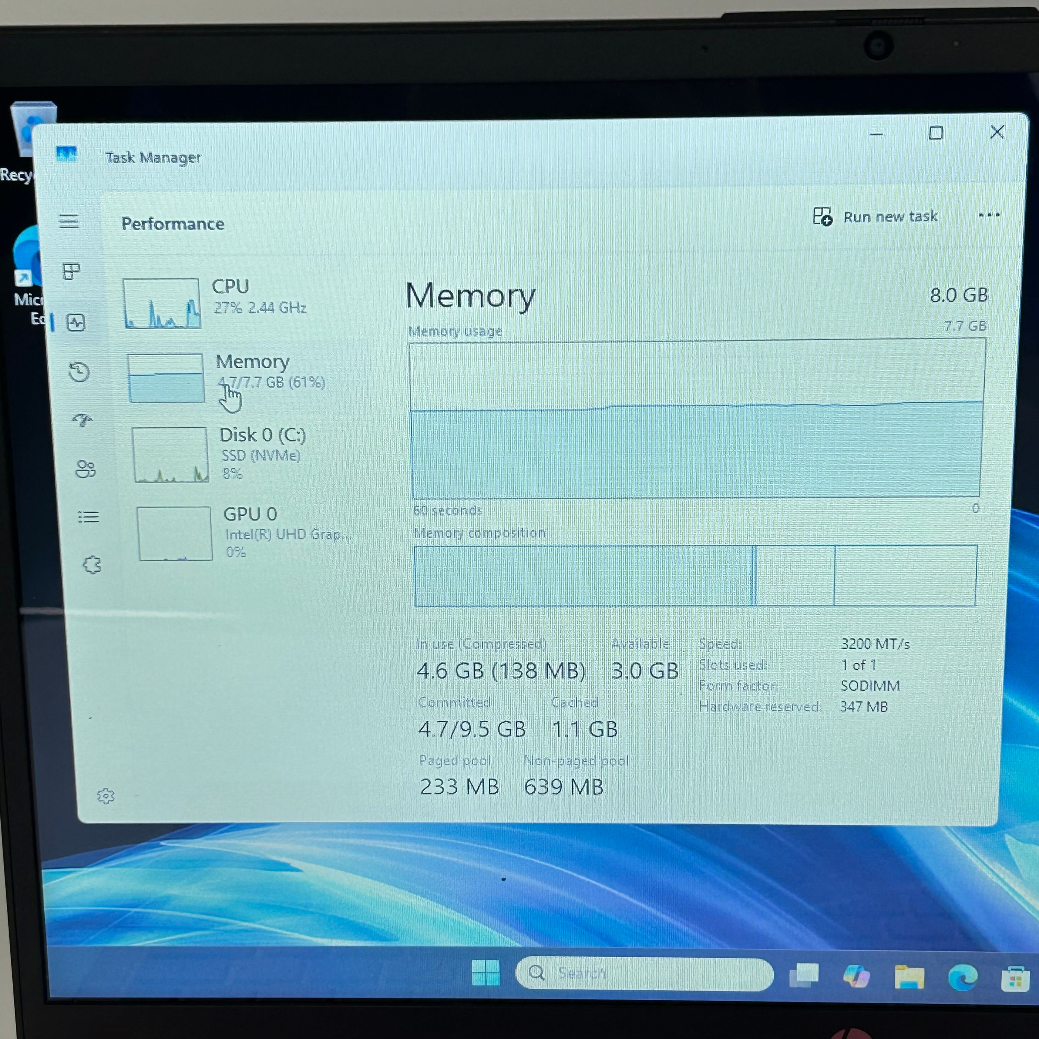Click the Non-paged pool value 639 MB
This screenshot has height=1039, width=1039.
coord(563,787)
